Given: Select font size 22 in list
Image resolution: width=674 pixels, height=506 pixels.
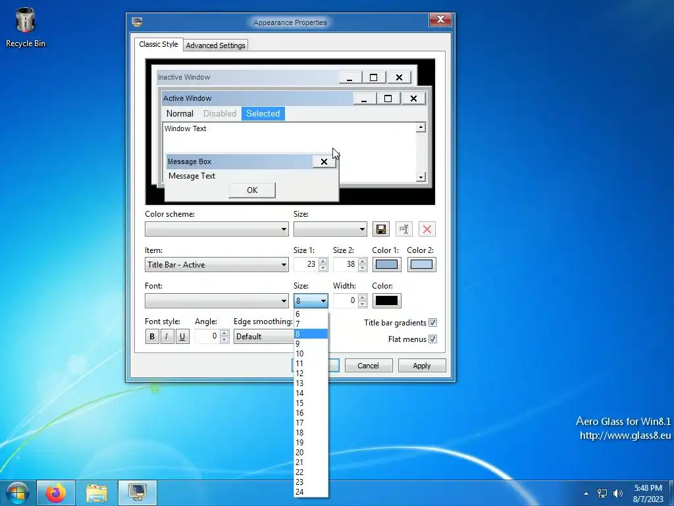Looking at the screenshot, I should point(311,472).
